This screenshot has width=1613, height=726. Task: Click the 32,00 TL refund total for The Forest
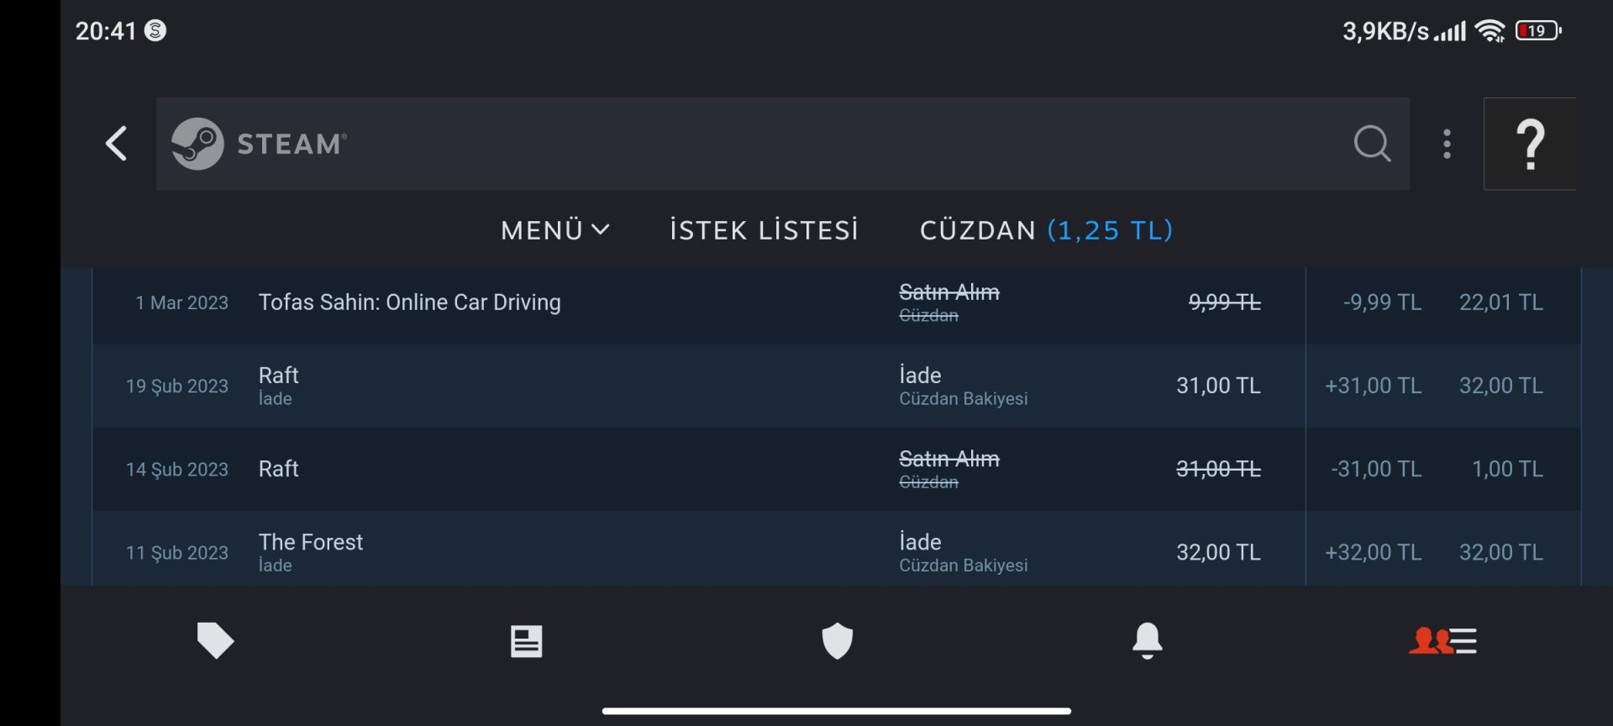pos(1219,552)
